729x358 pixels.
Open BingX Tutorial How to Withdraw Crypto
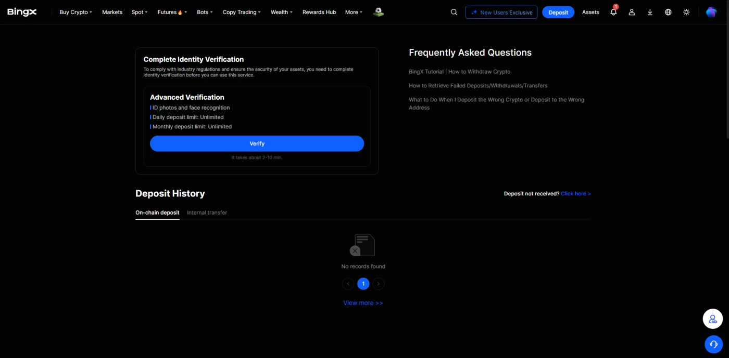pyautogui.click(x=460, y=72)
